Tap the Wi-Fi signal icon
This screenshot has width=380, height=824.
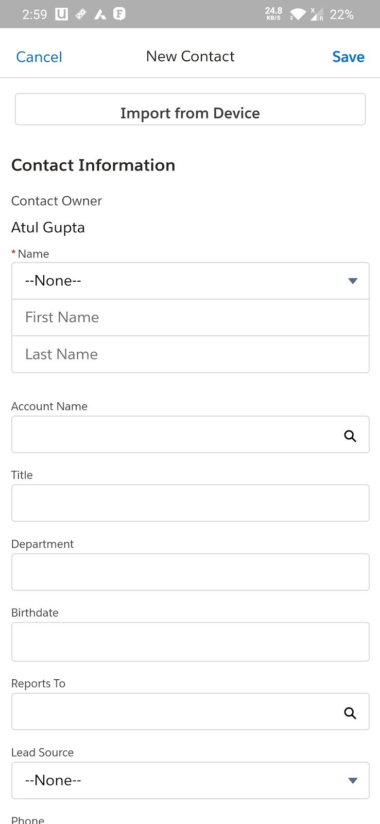click(298, 14)
